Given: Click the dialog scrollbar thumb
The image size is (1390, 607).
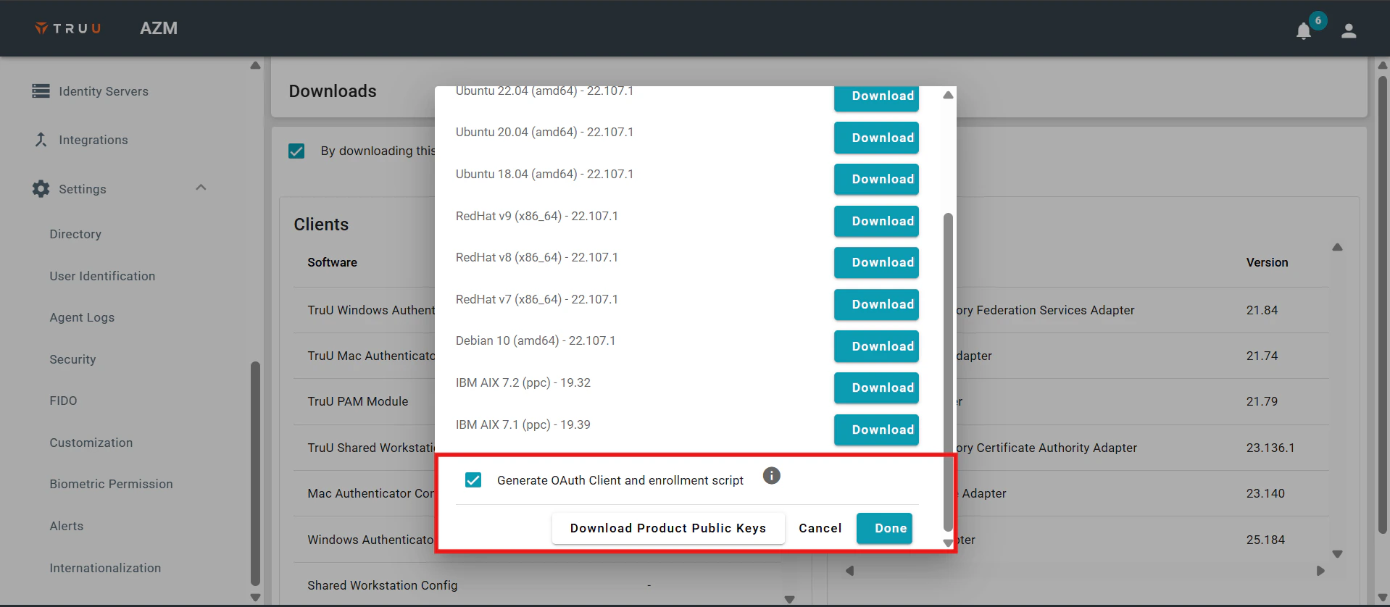Looking at the screenshot, I should pyautogui.click(x=948, y=372).
